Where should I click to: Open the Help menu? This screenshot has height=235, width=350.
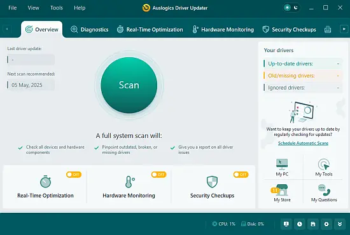(80, 8)
